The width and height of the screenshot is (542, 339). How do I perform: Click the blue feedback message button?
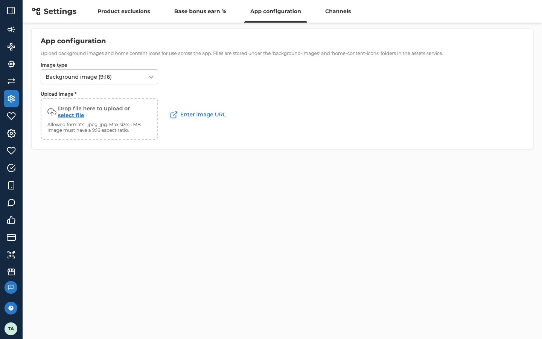(x=11, y=287)
